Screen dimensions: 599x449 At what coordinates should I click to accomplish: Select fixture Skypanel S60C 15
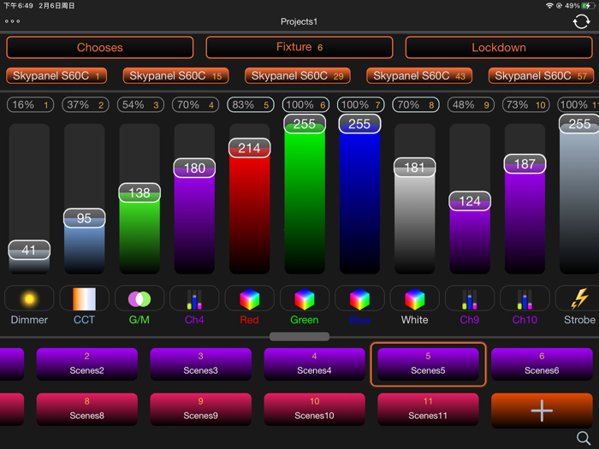(x=175, y=75)
